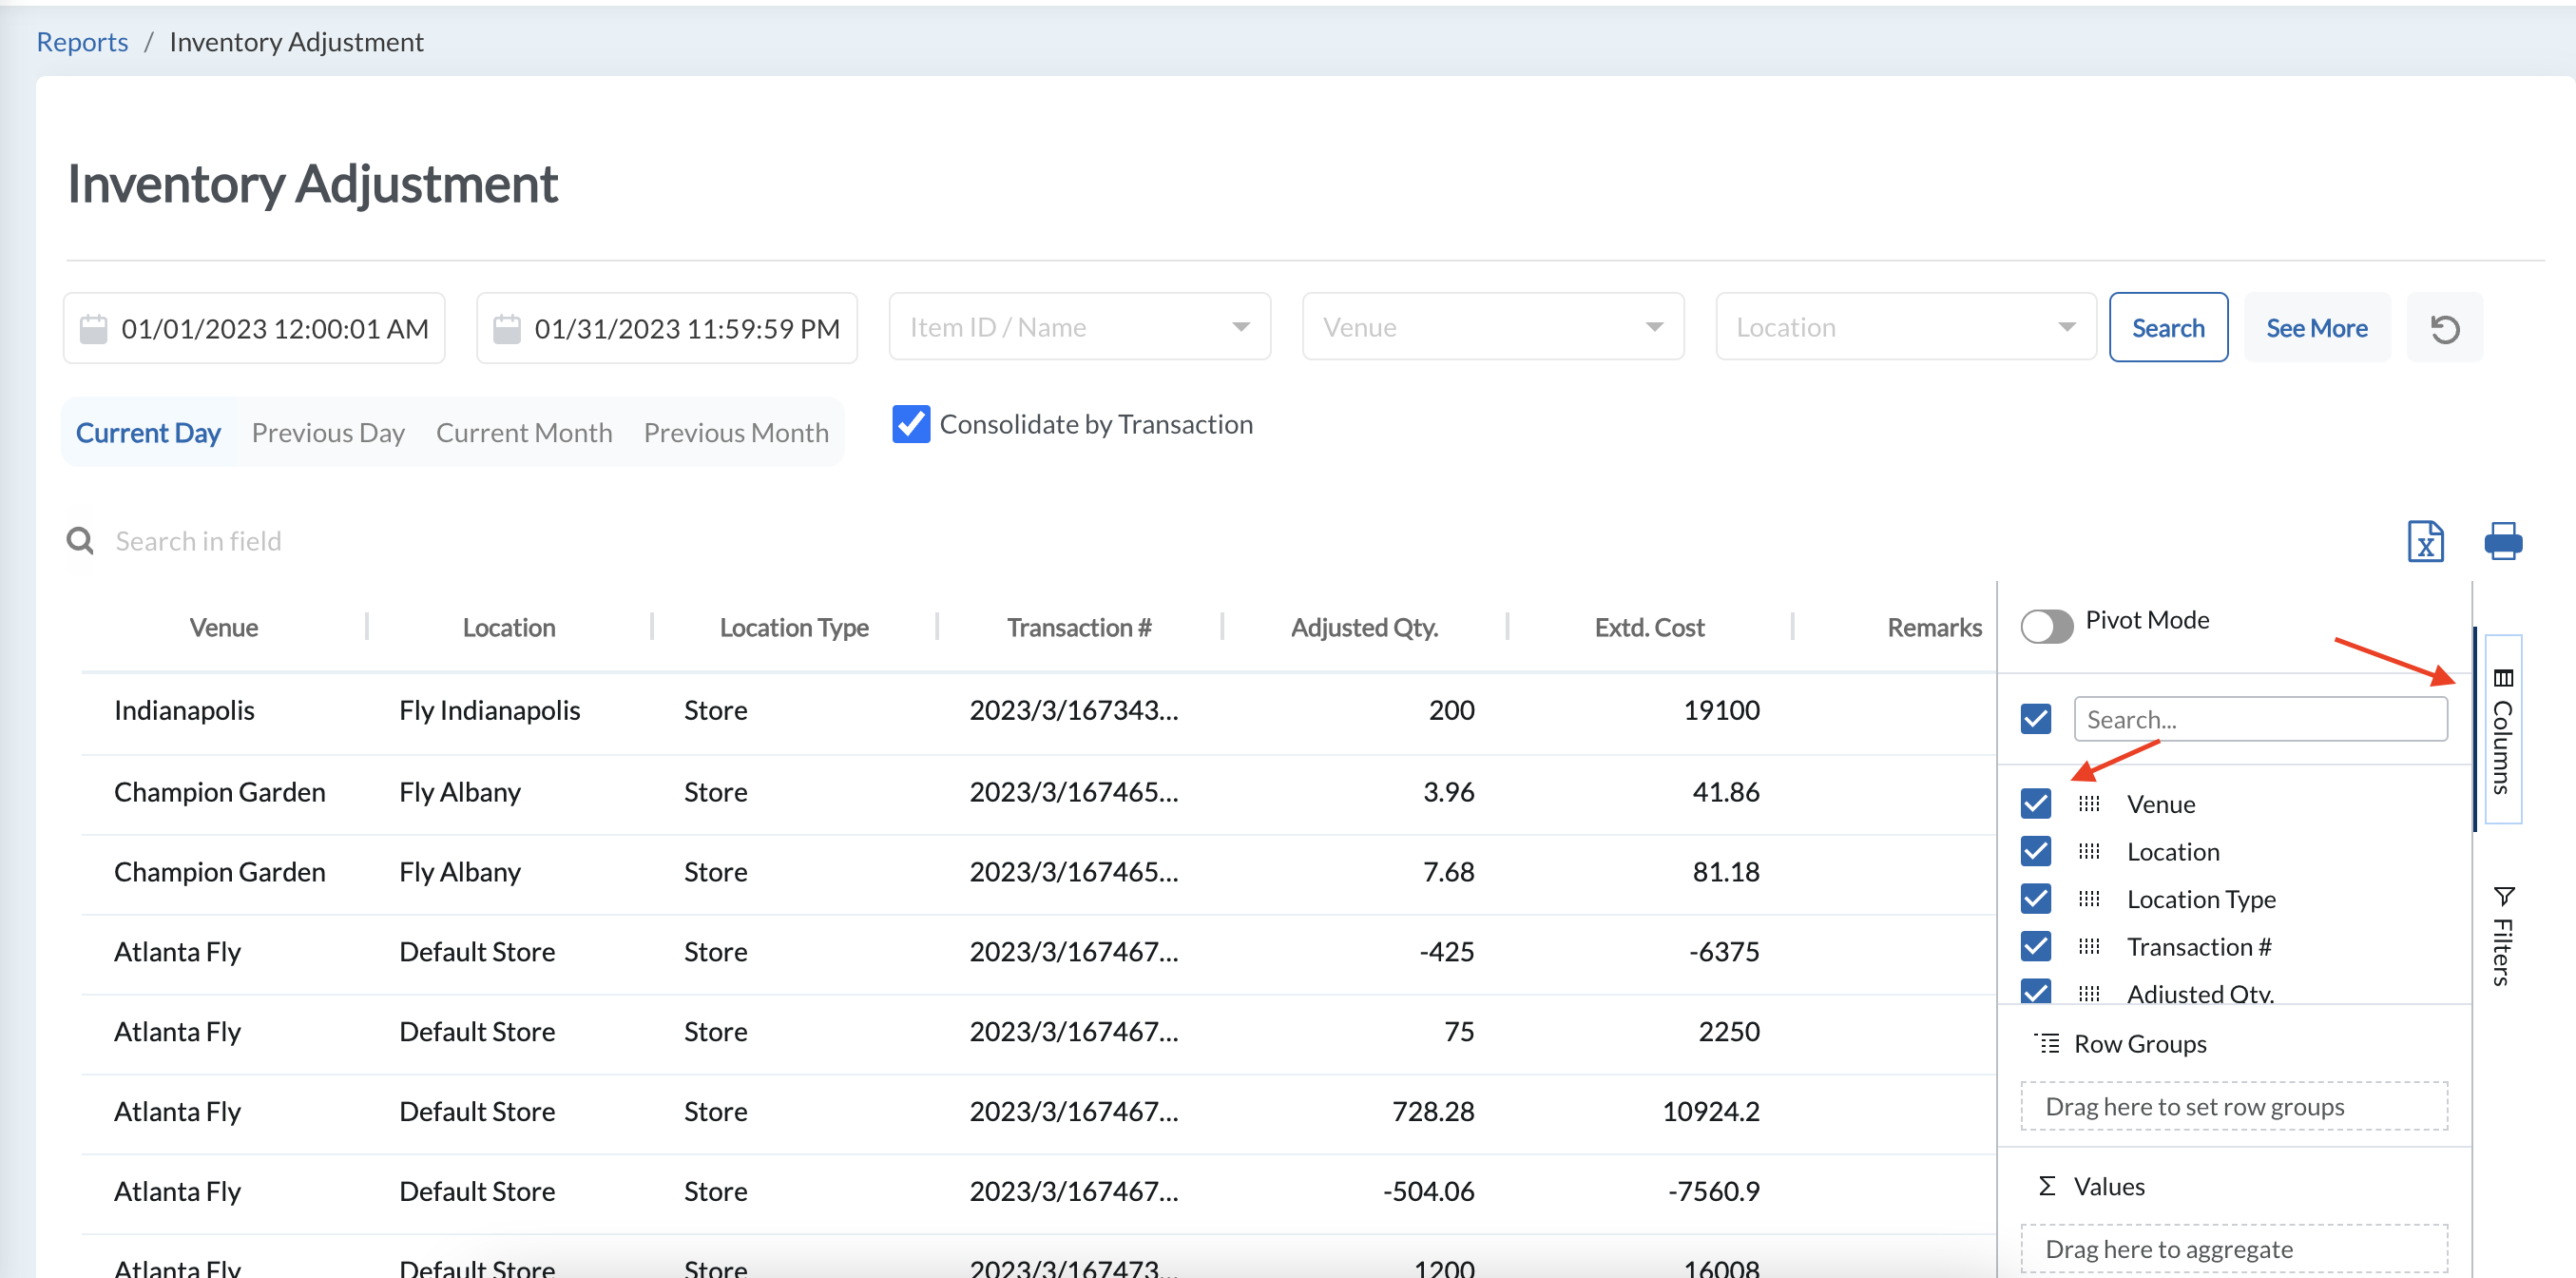Click the calendar icon on the end date

pos(508,327)
